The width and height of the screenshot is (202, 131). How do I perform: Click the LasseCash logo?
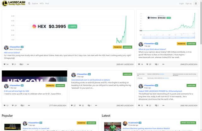[14, 3]
